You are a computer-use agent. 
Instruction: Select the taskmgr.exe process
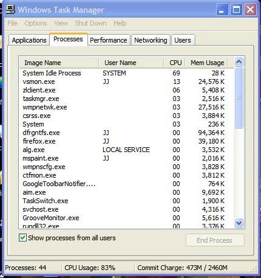click(126, 99)
